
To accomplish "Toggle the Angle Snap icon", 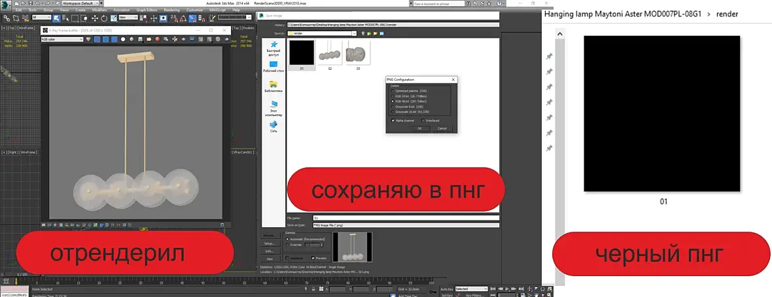I will pyautogui.click(x=184, y=18).
